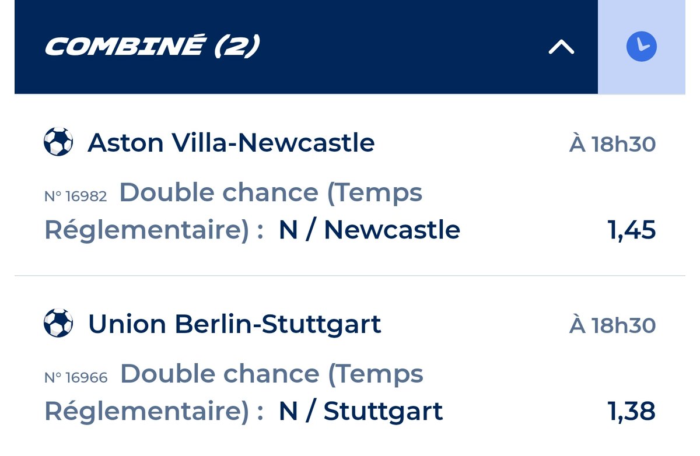Screen dimensions: 700x456
Task: Collapse the Combiné section chevron
Action: coord(561,48)
